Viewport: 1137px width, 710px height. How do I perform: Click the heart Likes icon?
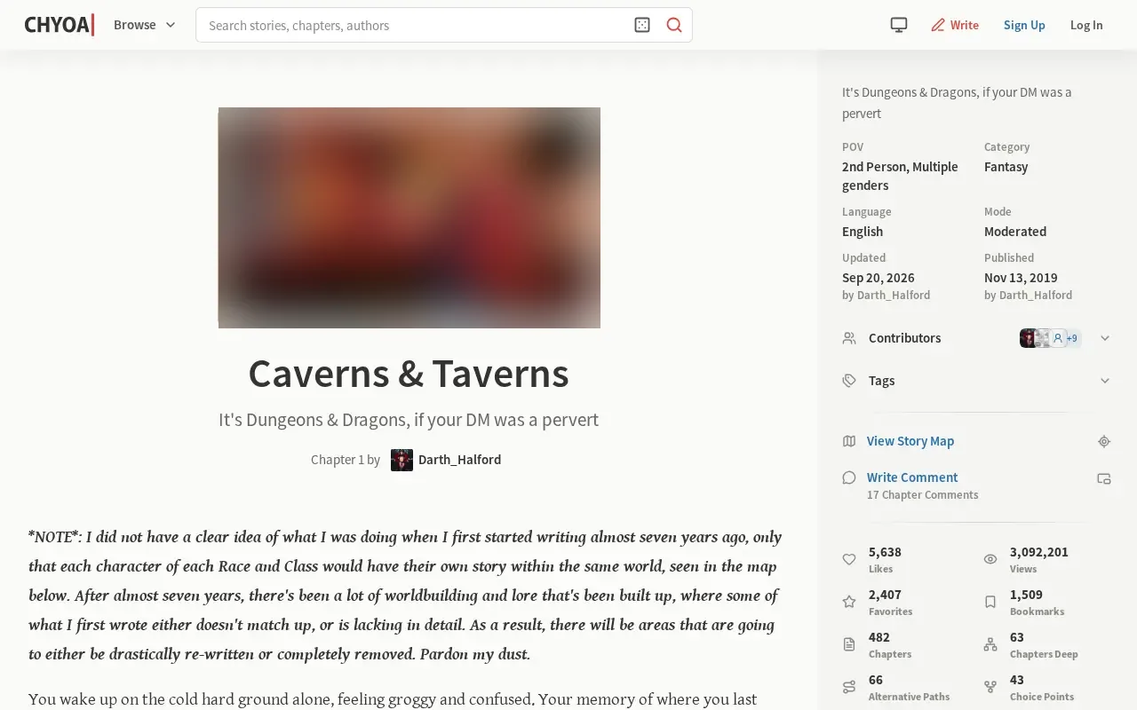tap(849, 559)
